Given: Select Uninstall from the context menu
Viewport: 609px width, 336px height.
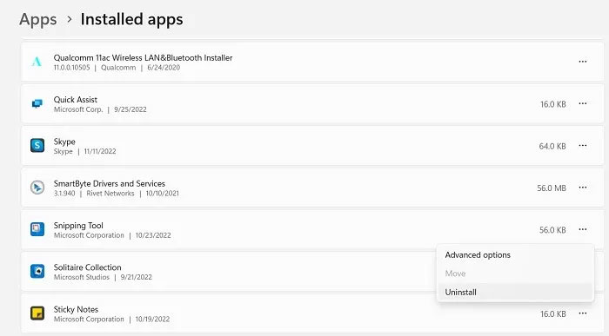Looking at the screenshot, I should (x=515, y=293).
